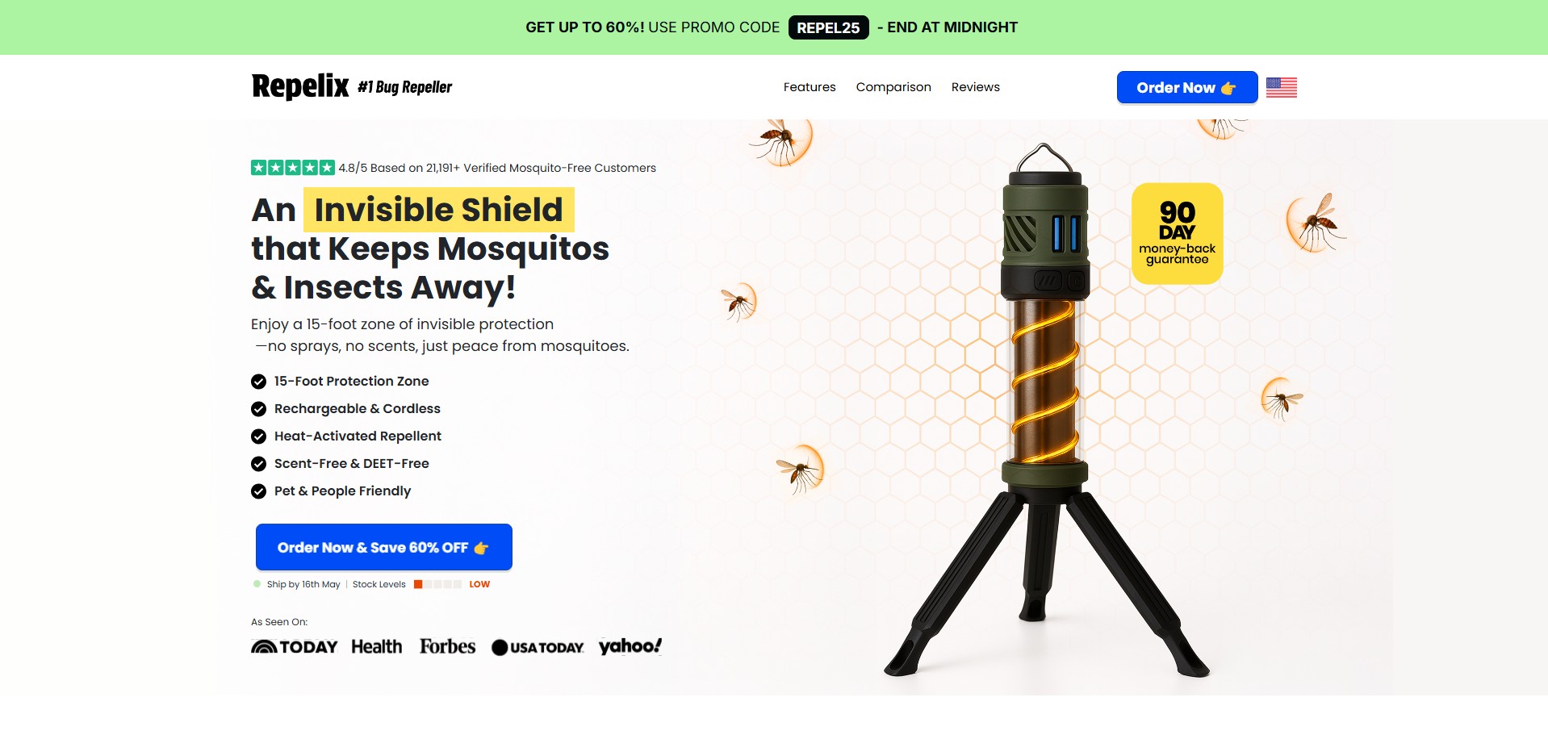
Task: Click Order Now & Save 60% OFF
Action: (384, 547)
